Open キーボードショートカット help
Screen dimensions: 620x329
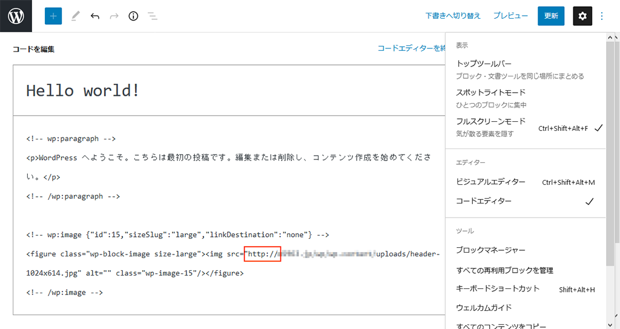526,289
